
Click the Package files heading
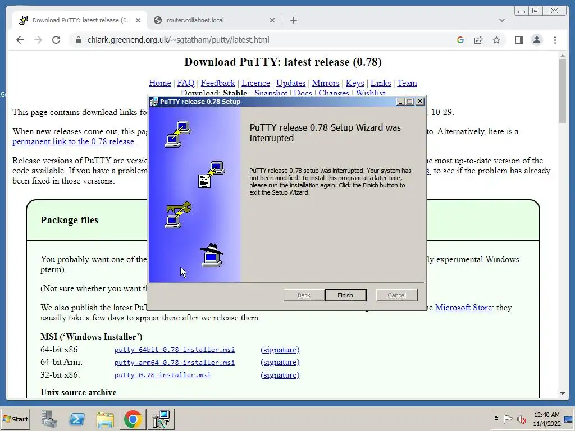click(69, 220)
